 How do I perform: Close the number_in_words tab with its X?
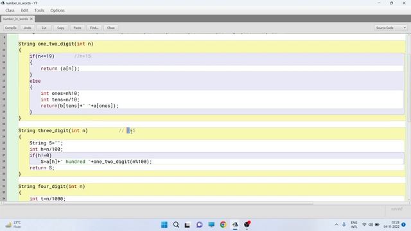point(31,19)
